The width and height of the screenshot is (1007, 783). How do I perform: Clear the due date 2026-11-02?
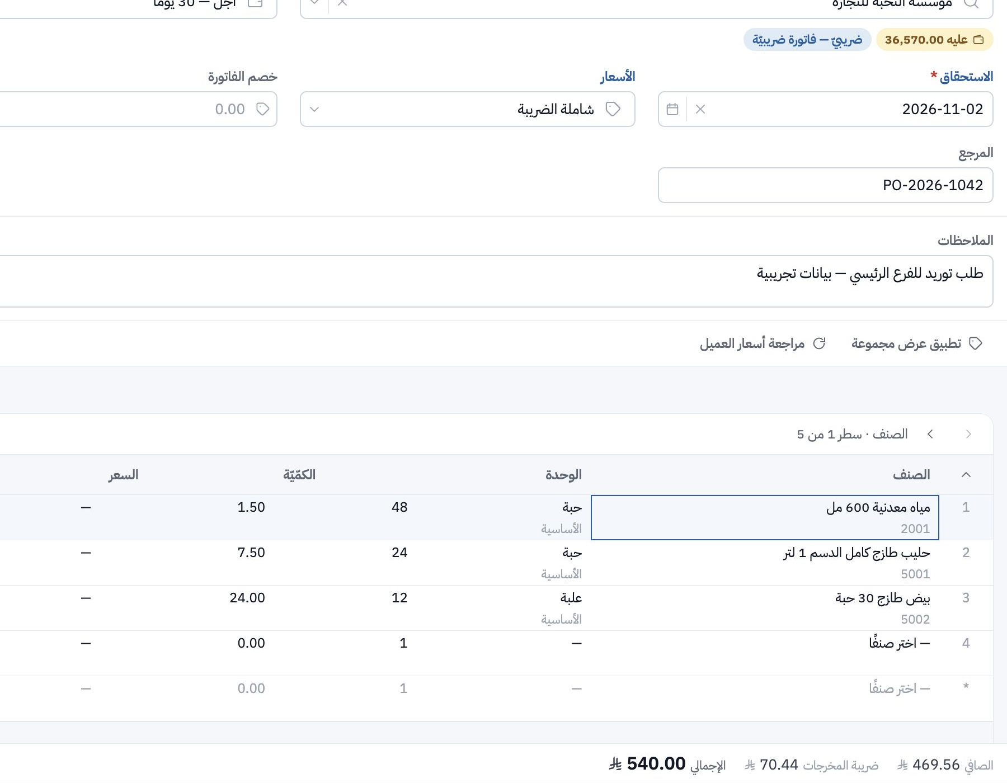700,109
